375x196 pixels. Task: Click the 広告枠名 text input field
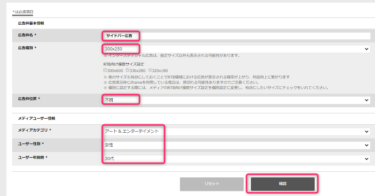pyautogui.click(x=235, y=36)
